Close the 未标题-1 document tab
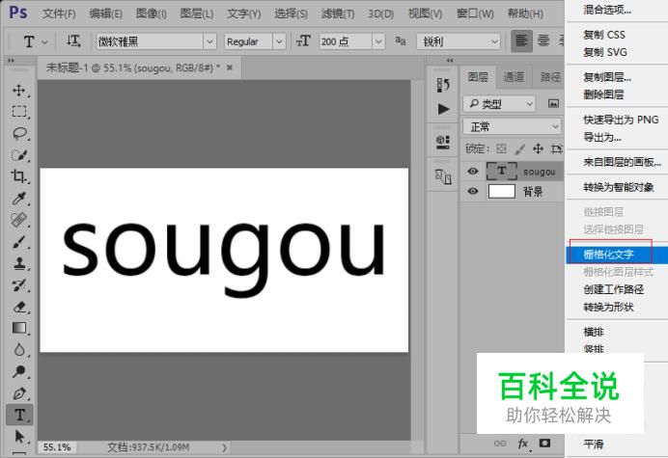668x458 pixels. click(230, 67)
